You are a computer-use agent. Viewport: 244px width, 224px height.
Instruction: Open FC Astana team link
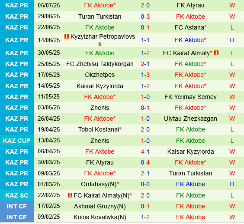[189, 27]
